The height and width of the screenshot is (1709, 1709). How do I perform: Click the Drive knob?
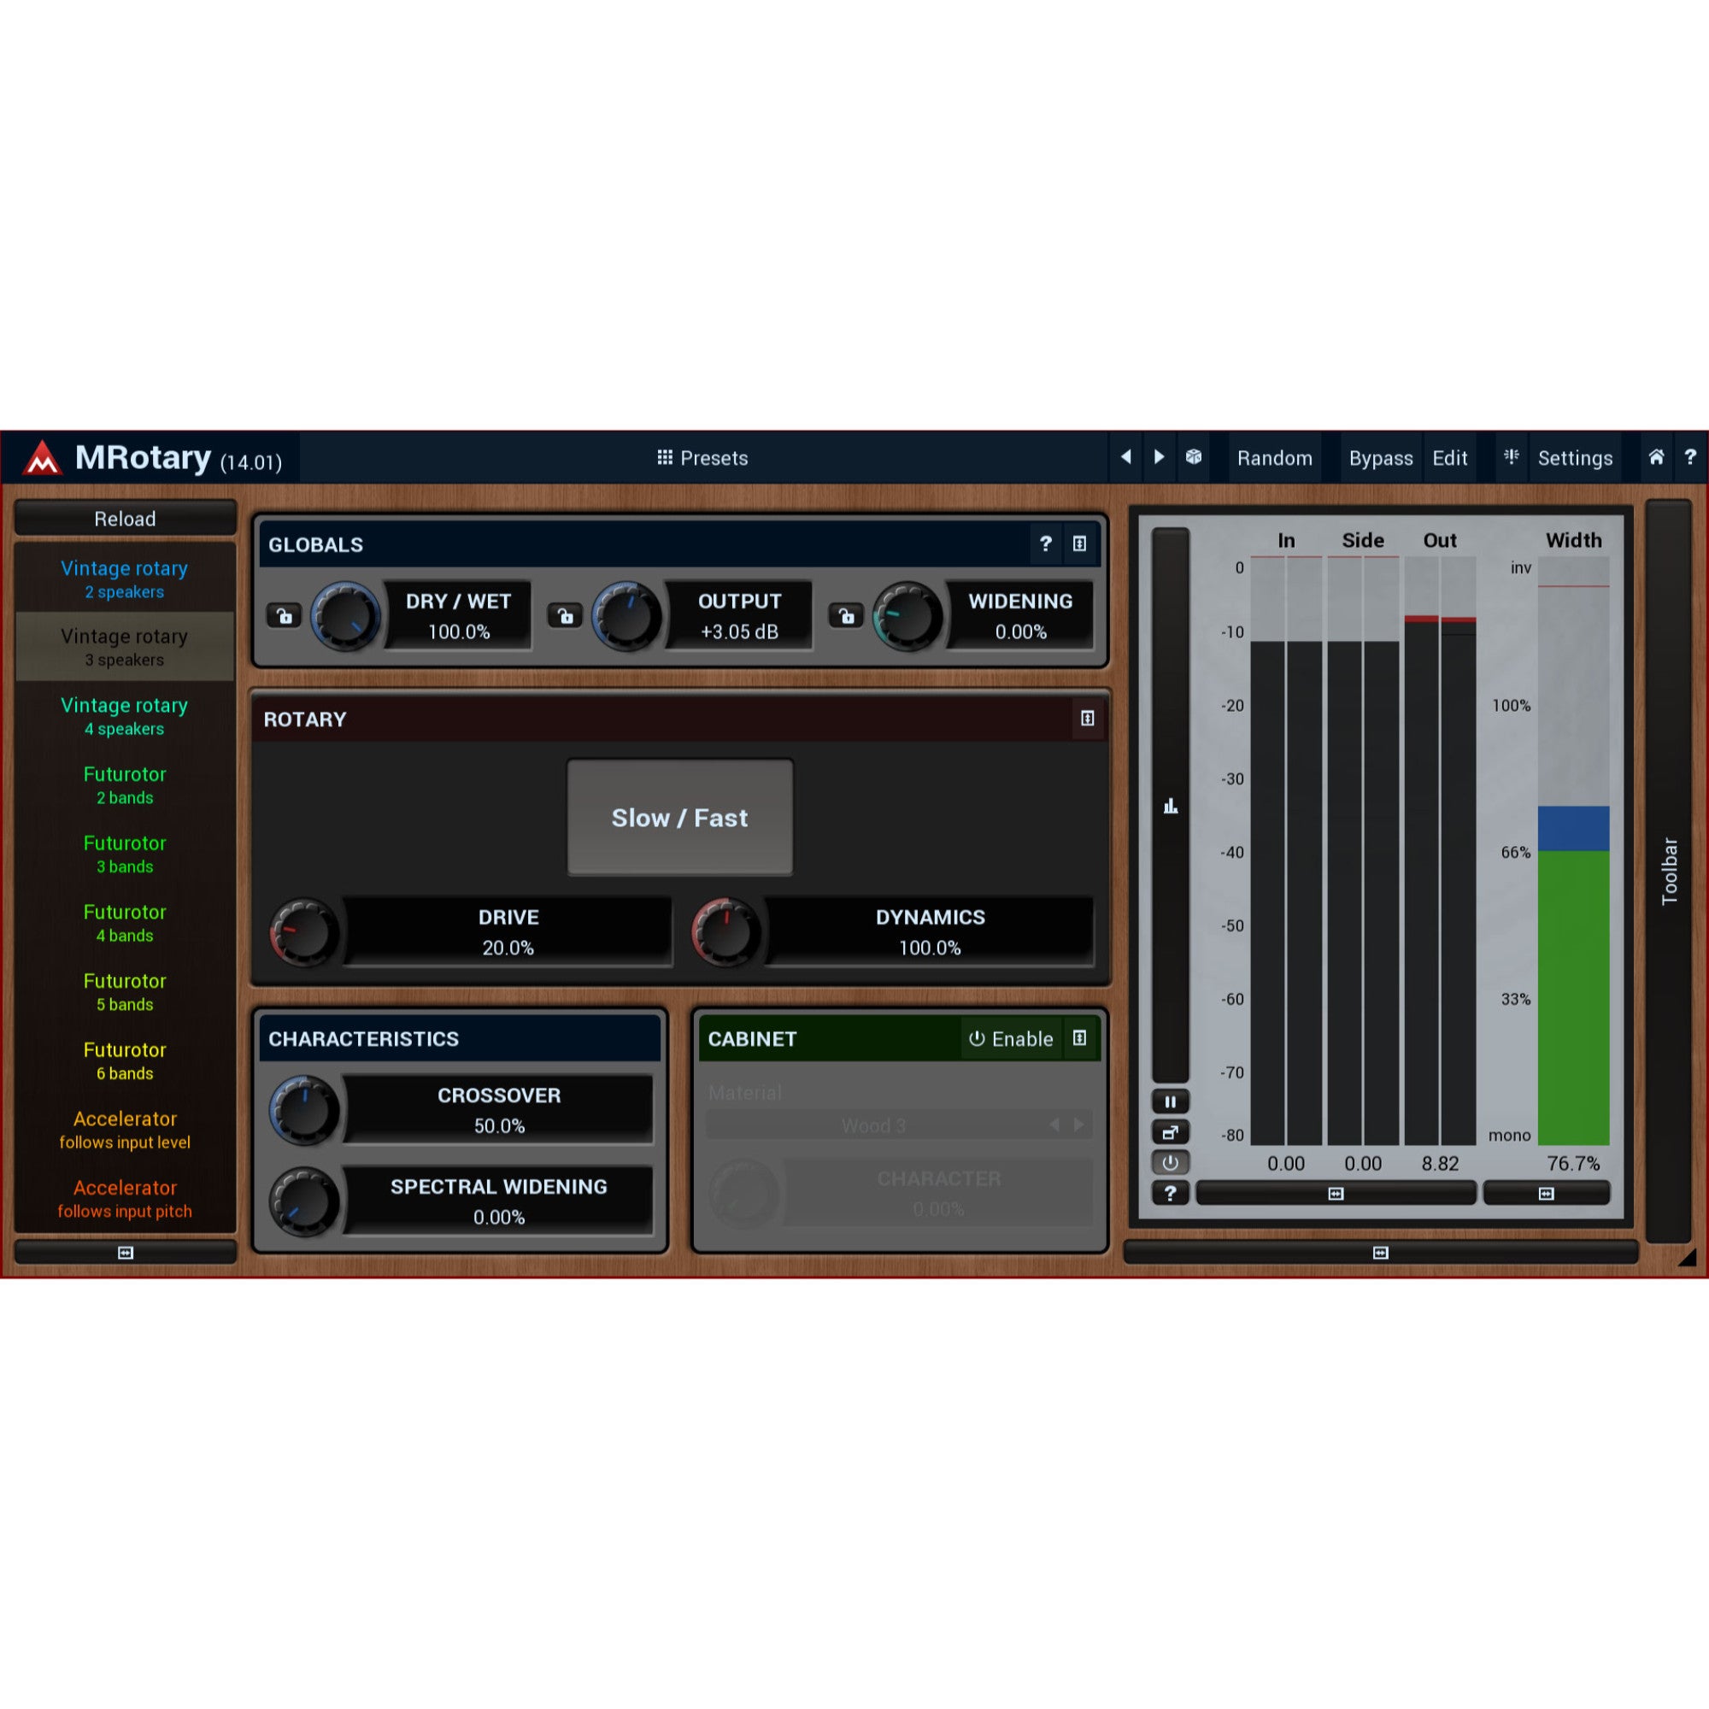303,931
